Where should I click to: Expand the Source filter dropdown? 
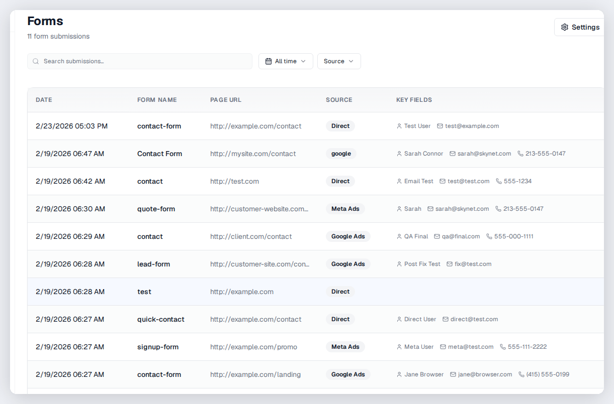click(338, 61)
